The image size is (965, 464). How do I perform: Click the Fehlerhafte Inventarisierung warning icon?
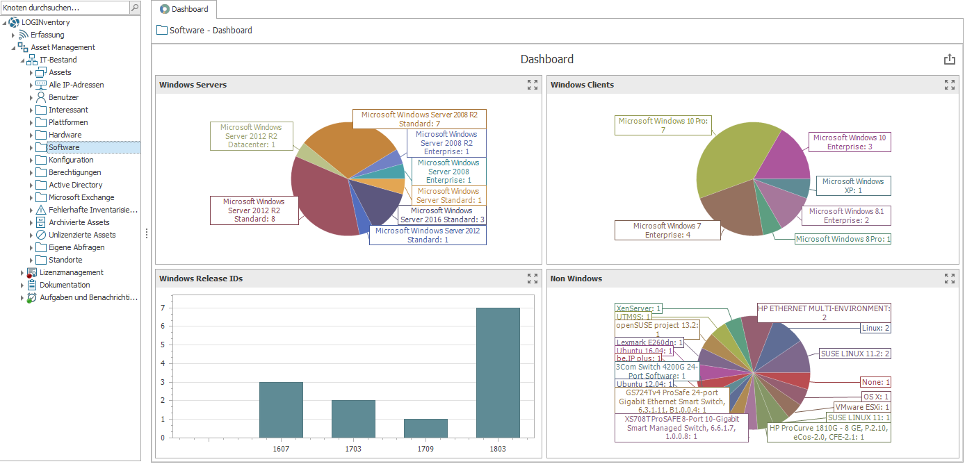pos(41,210)
